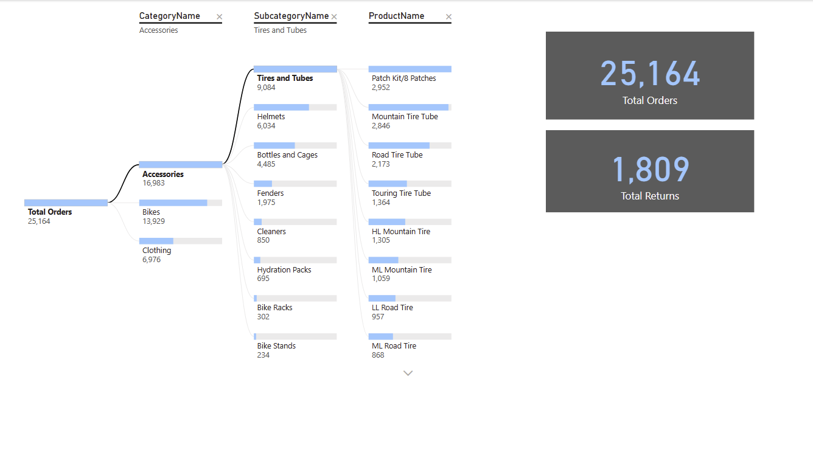Select the 1,809 Total Returns card
Image resolution: width=813 pixels, height=458 pixels.
[x=650, y=171]
